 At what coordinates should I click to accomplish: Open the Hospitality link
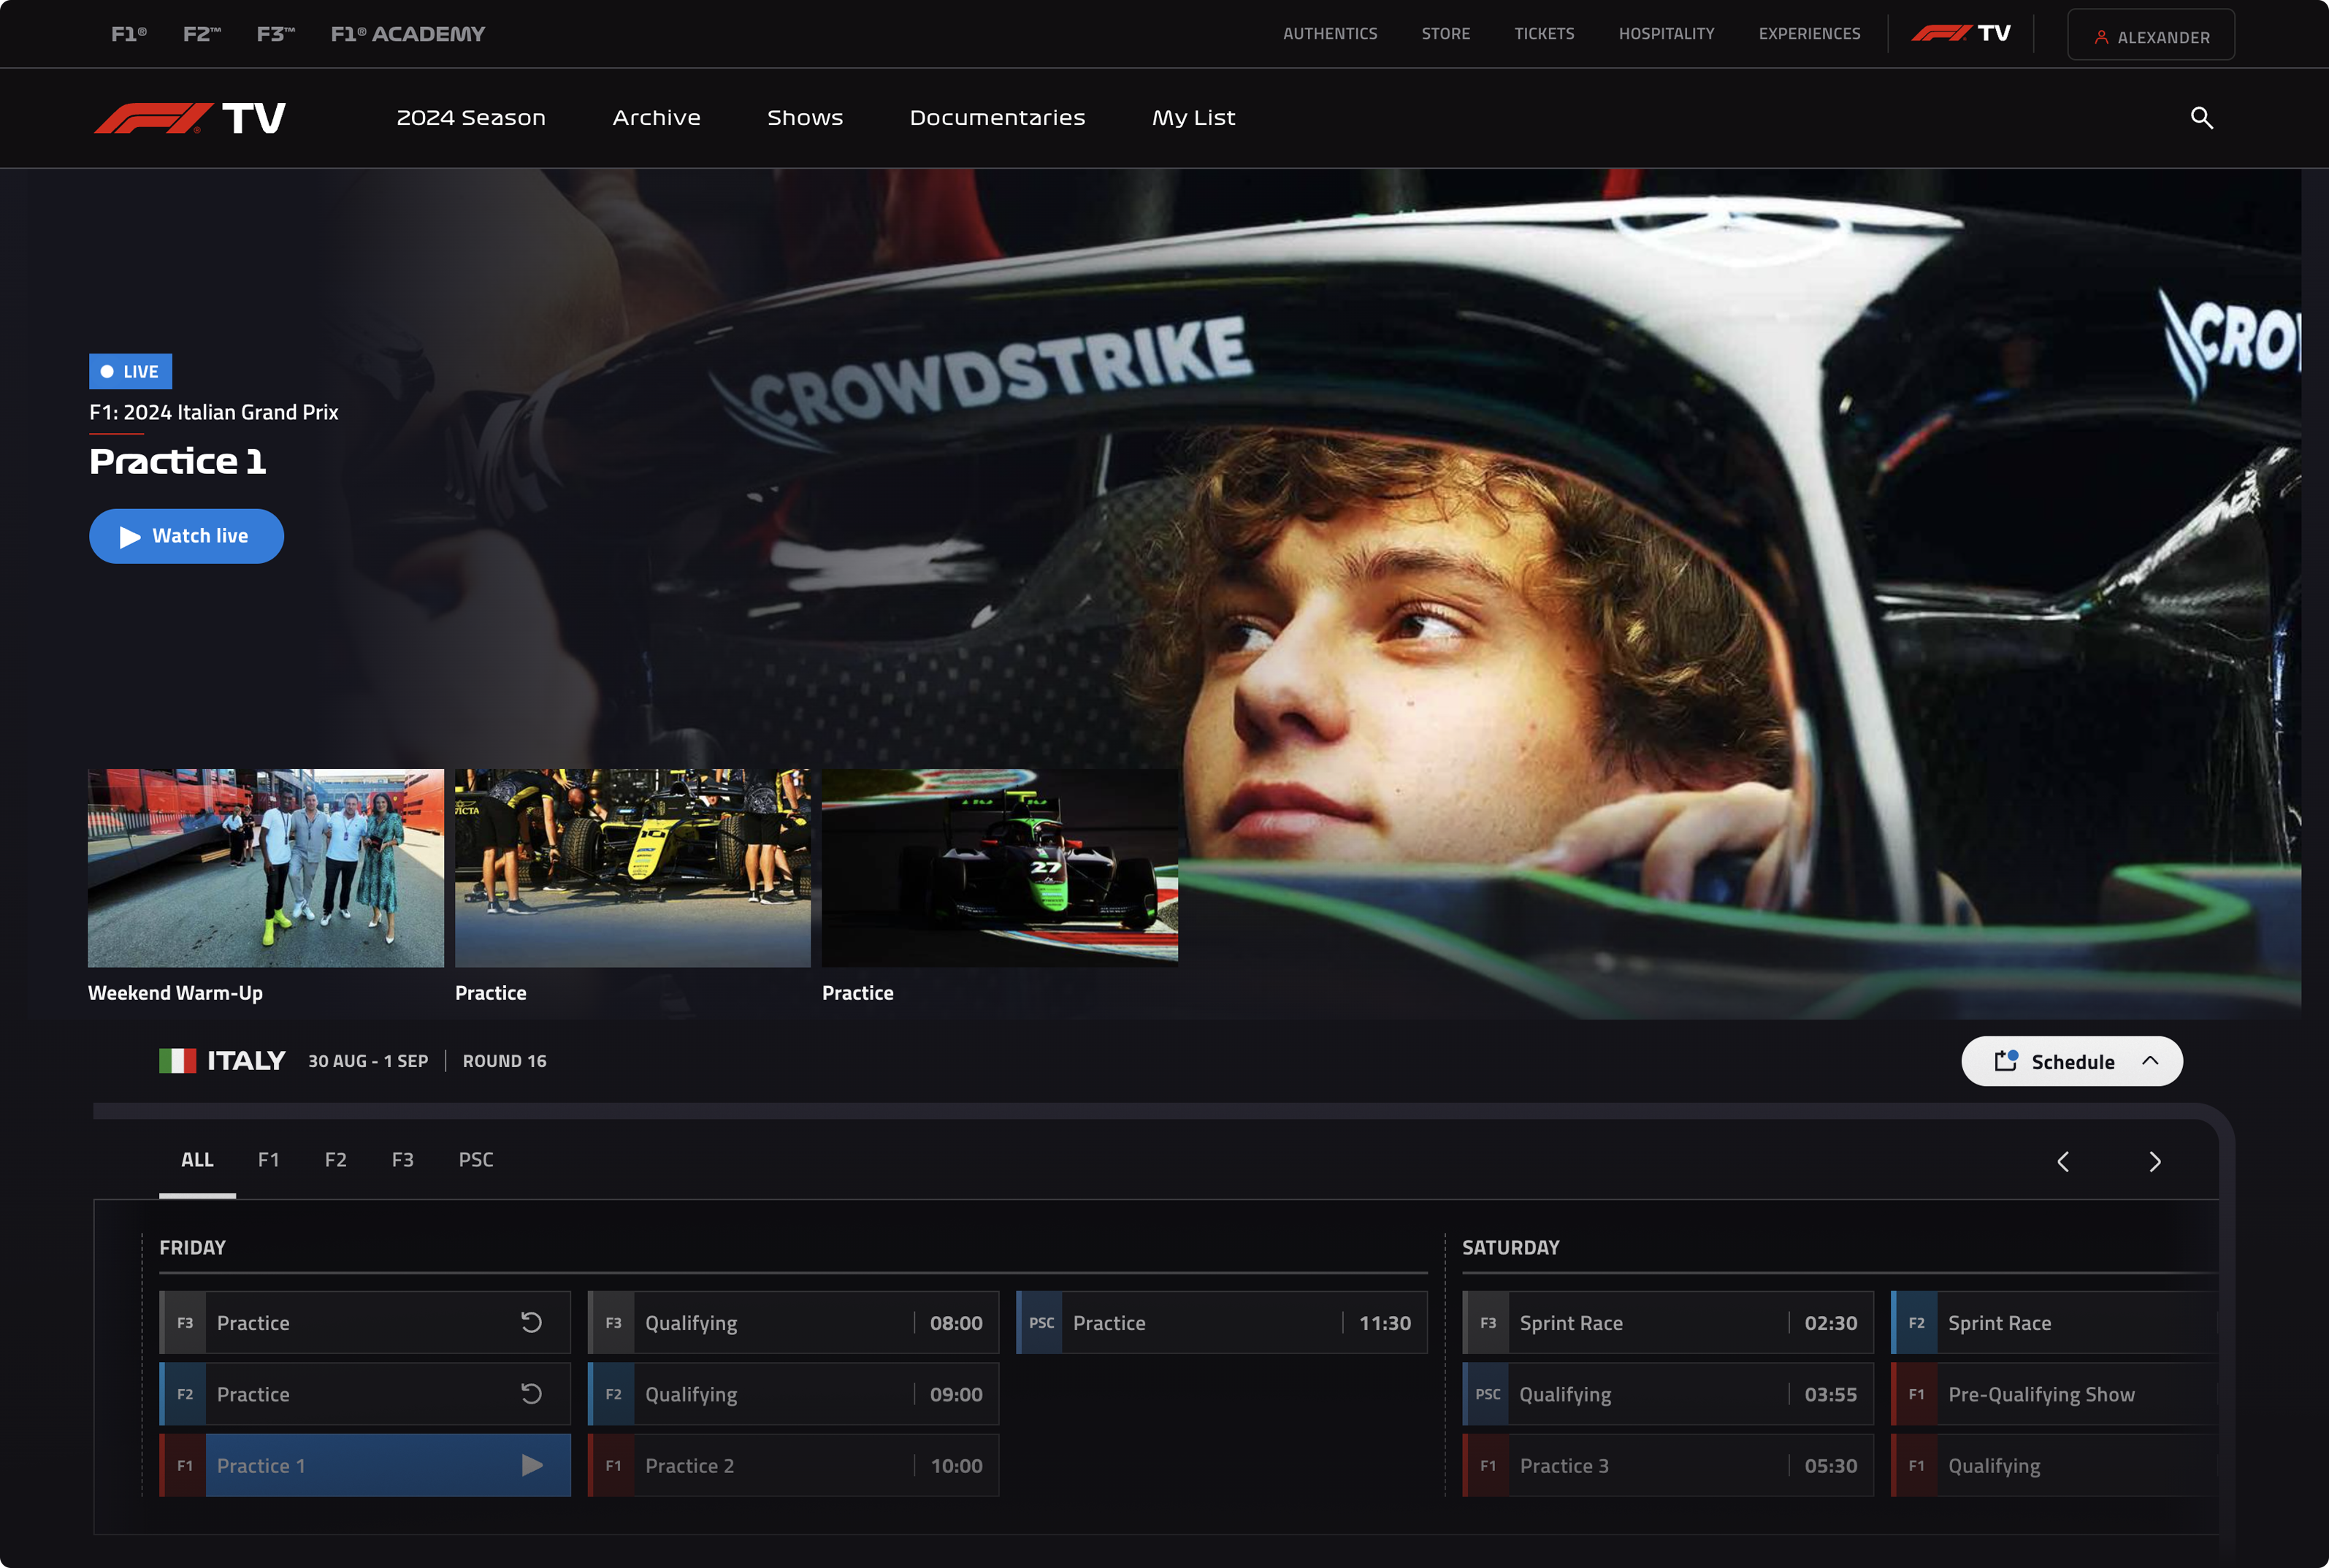(1667, 34)
